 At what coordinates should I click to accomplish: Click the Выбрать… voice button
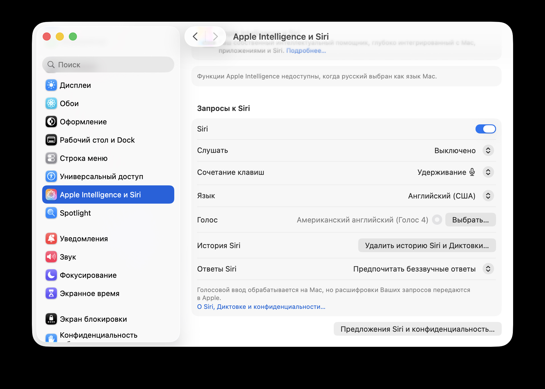coord(470,220)
